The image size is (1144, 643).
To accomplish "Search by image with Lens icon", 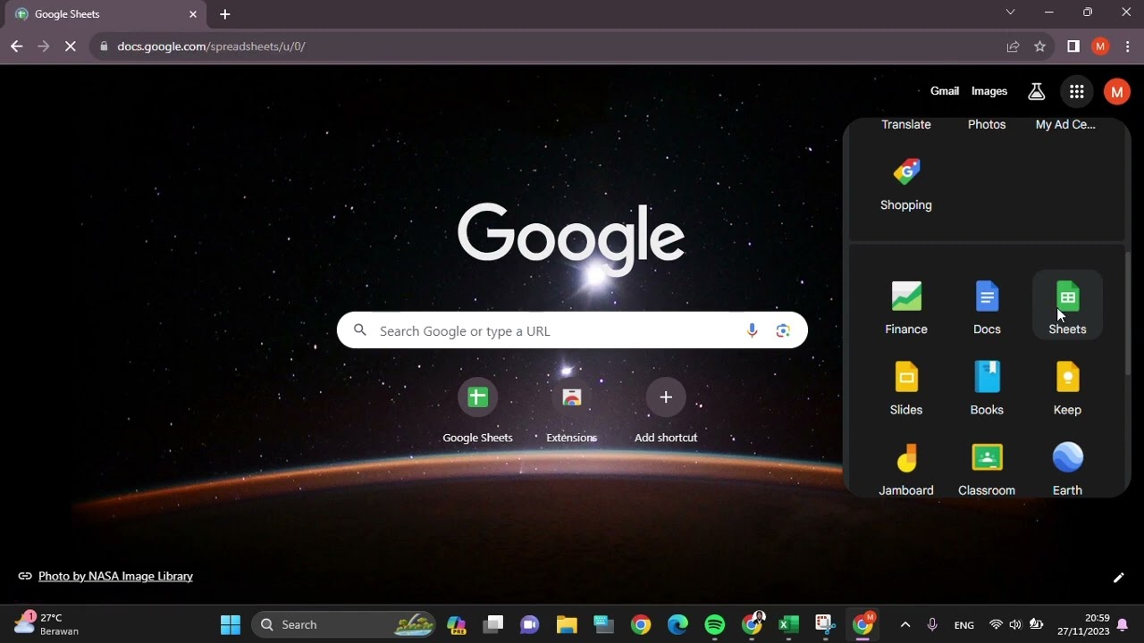I will click(x=783, y=330).
